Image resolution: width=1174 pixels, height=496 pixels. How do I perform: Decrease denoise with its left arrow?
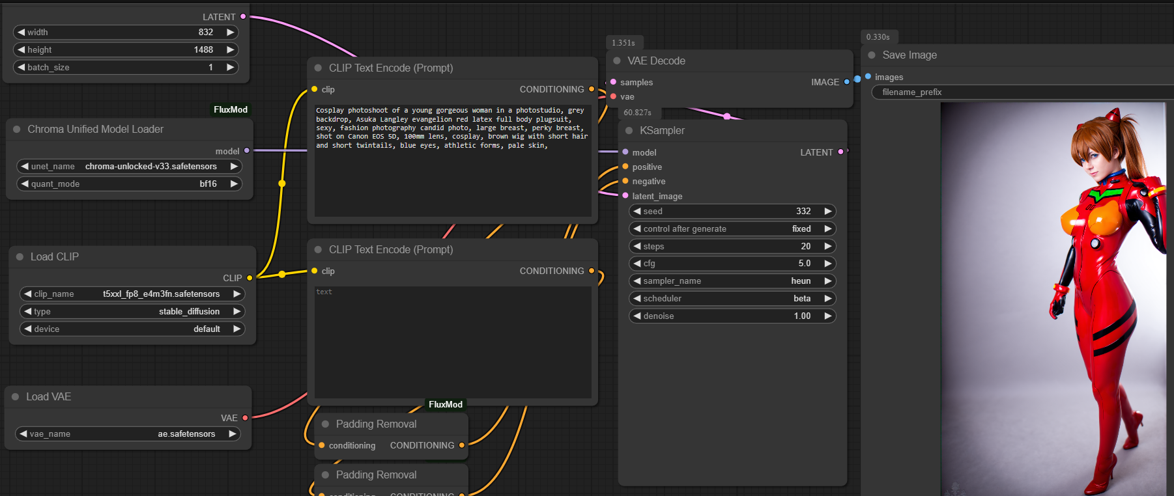tap(637, 316)
